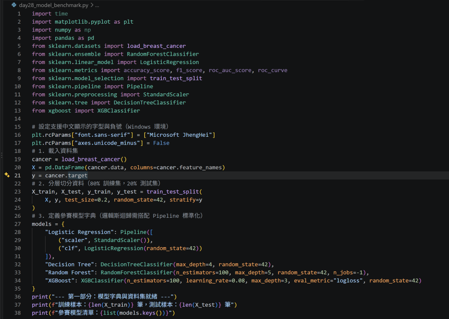449x319 pixels.
Task: Click "f1_score" in the metrics import
Action: 189,70
